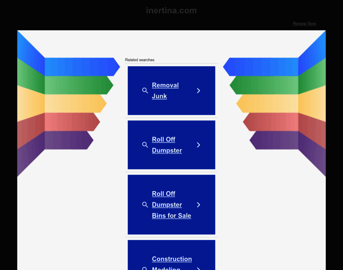The height and width of the screenshot is (270, 343).
Task: Open the Construction Modeling link
Action: (x=171, y=263)
